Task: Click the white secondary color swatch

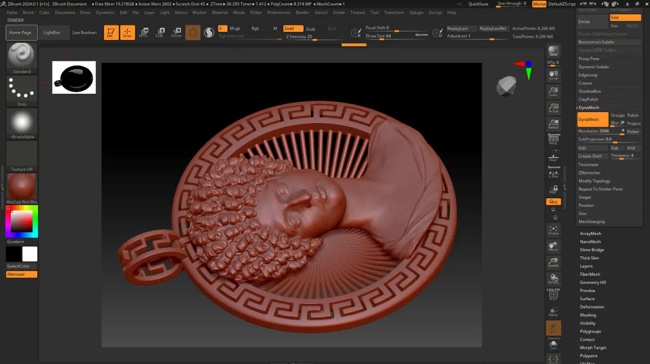Action: coord(30,254)
